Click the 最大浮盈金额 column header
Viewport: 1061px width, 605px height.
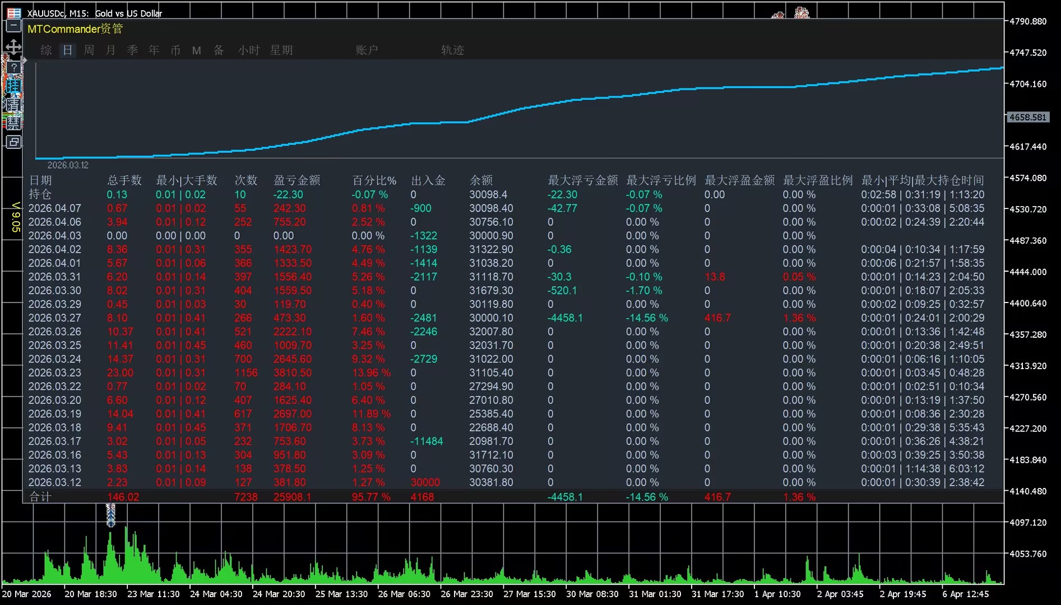[740, 180]
